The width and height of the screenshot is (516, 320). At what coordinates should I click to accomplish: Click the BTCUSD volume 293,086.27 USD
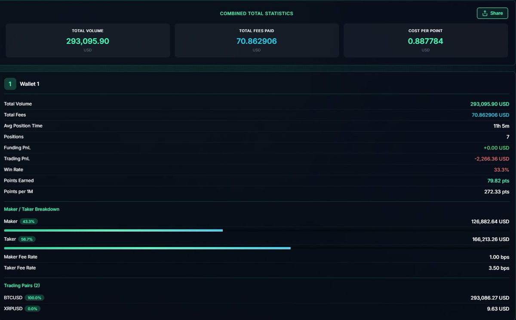(x=490, y=298)
